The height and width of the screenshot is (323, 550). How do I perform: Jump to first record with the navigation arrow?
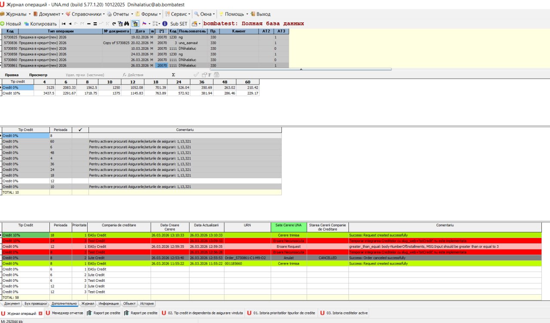[x=64, y=24]
